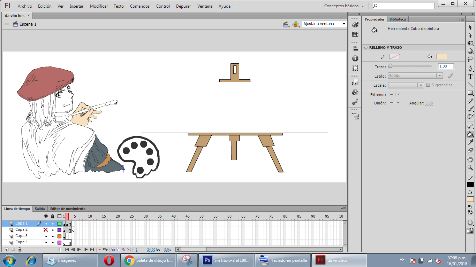The width and height of the screenshot is (476, 267).
Task: Select the Pen tool
Action: (x=470, y=69)
